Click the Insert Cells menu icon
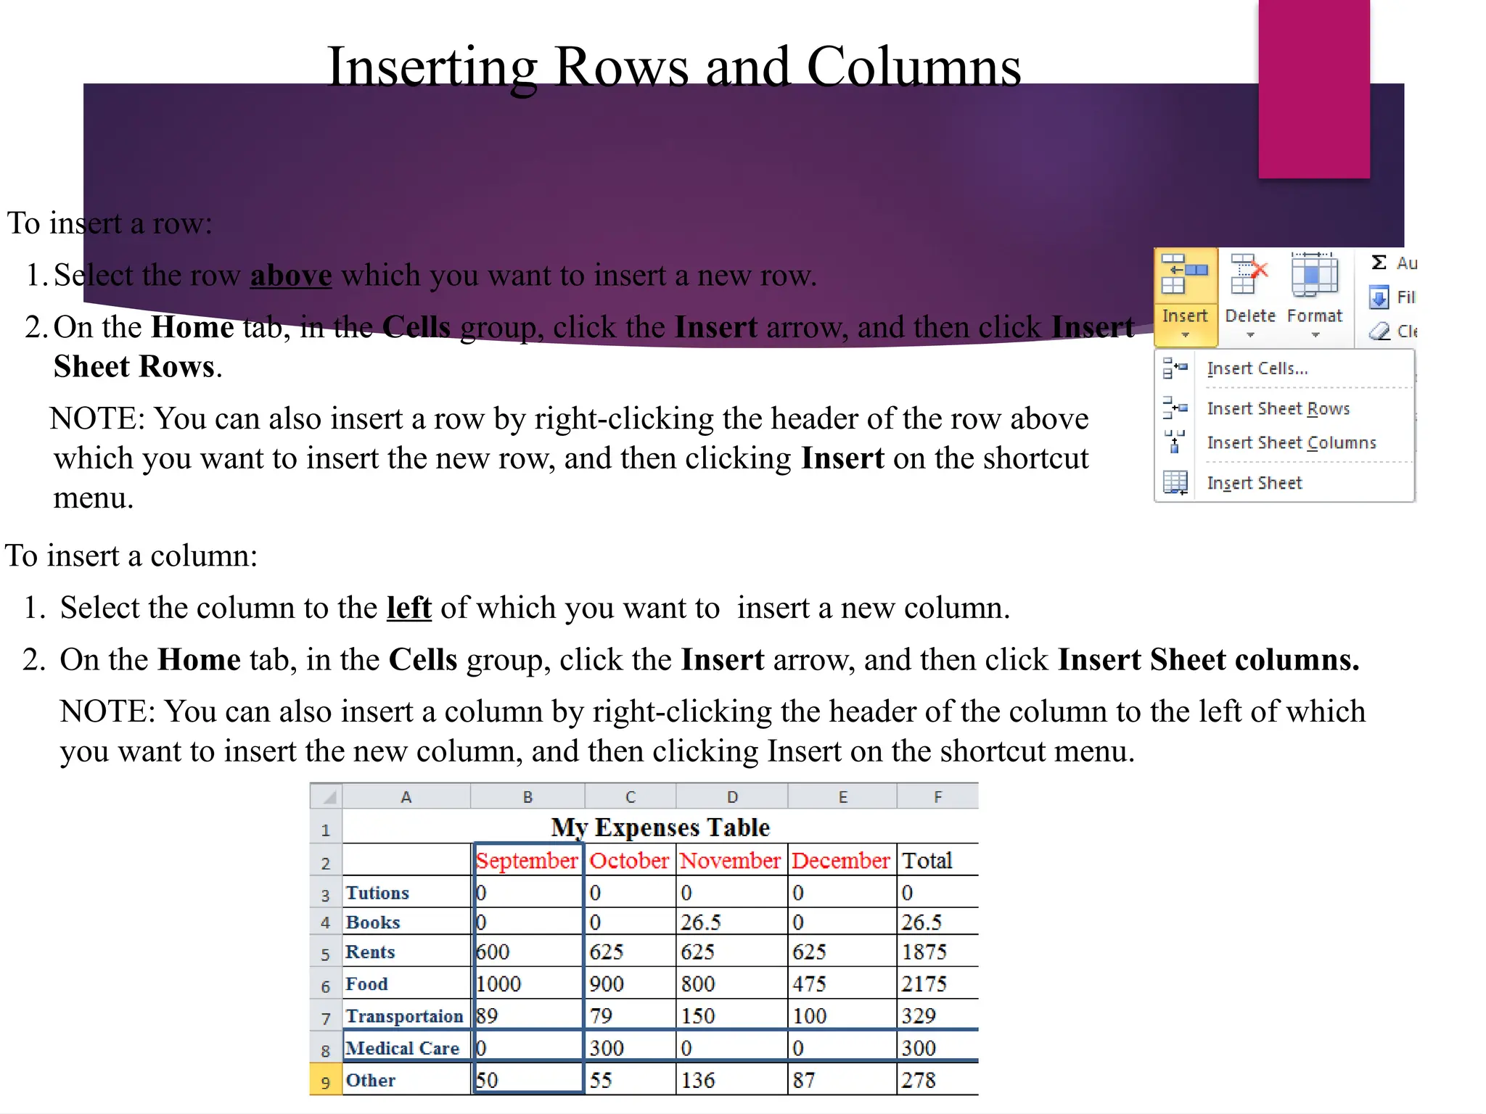Screen dimensions: 1486x1114 (x=1175, y=368)
